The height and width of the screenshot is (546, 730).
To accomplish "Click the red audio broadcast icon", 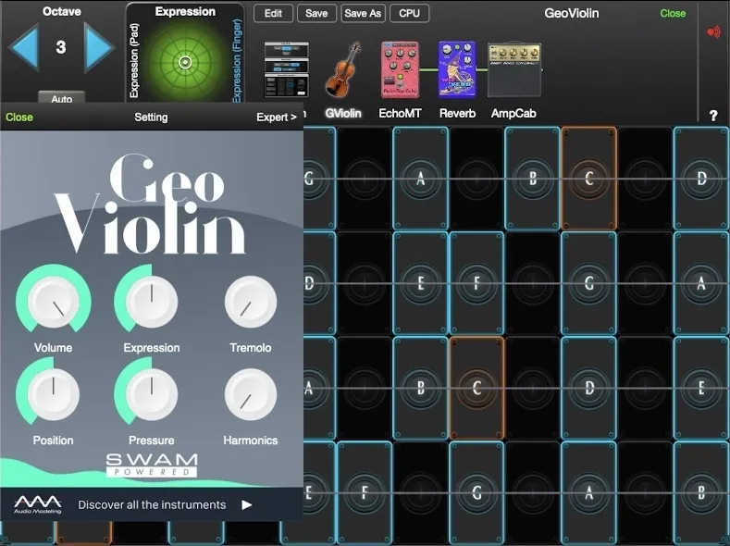I will coord(713,31).
